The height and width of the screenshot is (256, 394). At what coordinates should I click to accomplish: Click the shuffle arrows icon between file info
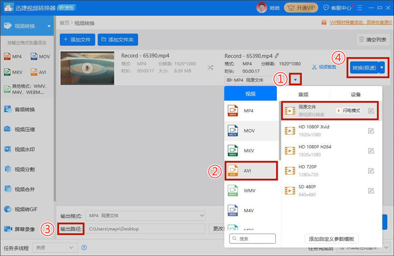210,68
